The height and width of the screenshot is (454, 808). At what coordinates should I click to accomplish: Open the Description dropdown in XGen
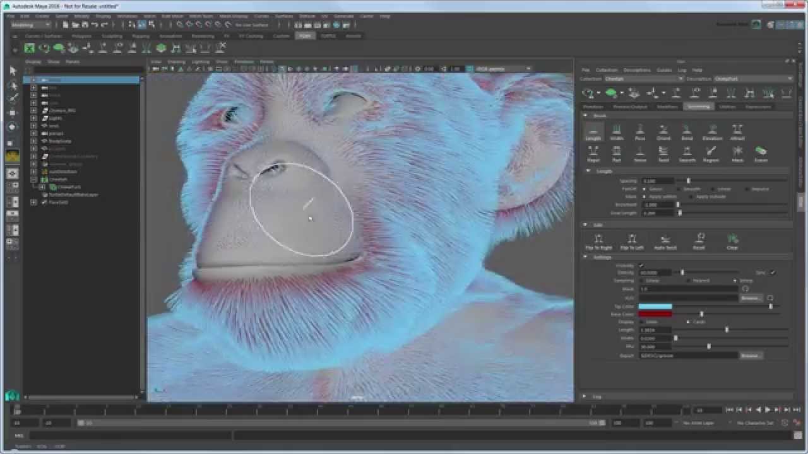[753, 79]
